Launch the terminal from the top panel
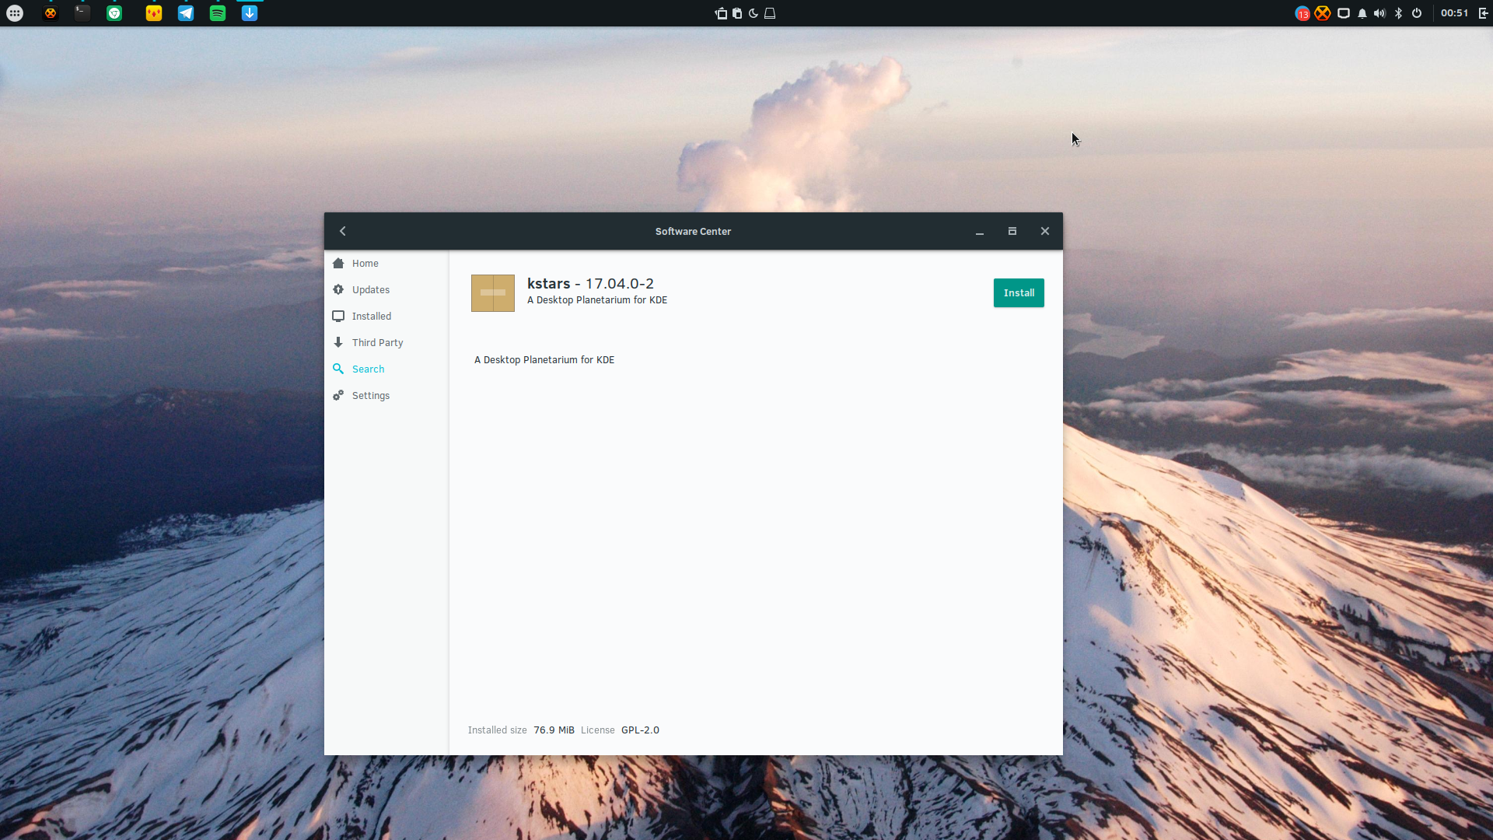 [x=82, y=13]
